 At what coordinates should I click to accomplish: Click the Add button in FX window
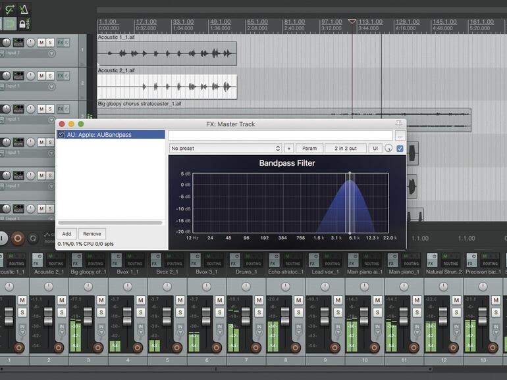click(x=67, y=233)
